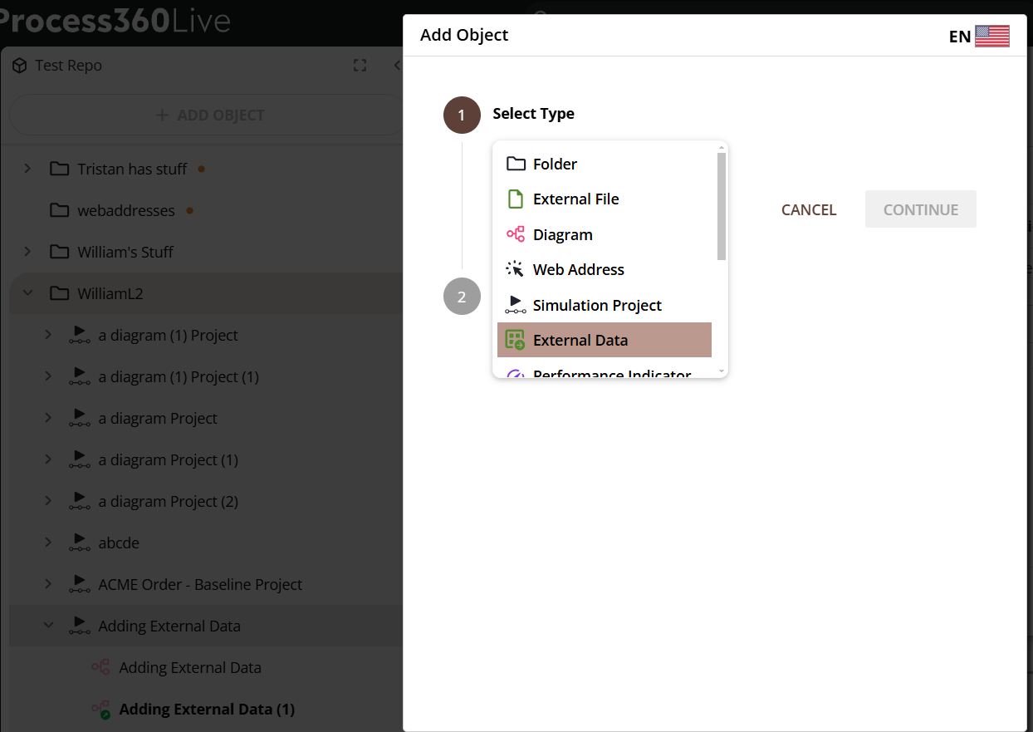This screenshot has width=1033, height=732.
Task: Collapse the WilliamL2 folder
Action: click(x=27, y=293)
